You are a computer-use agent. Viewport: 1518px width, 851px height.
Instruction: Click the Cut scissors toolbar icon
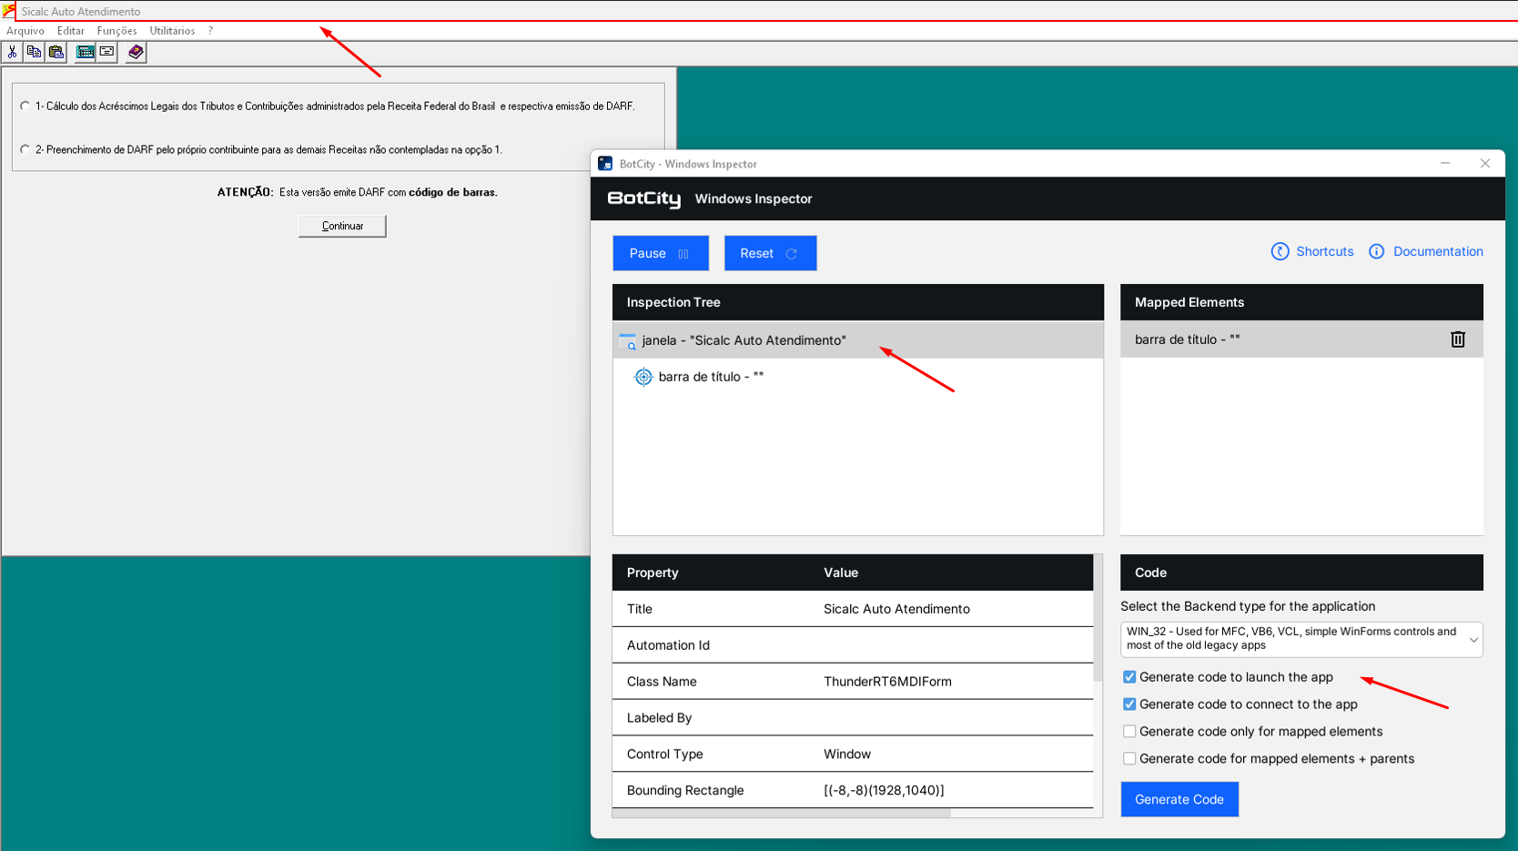[12, 53]
